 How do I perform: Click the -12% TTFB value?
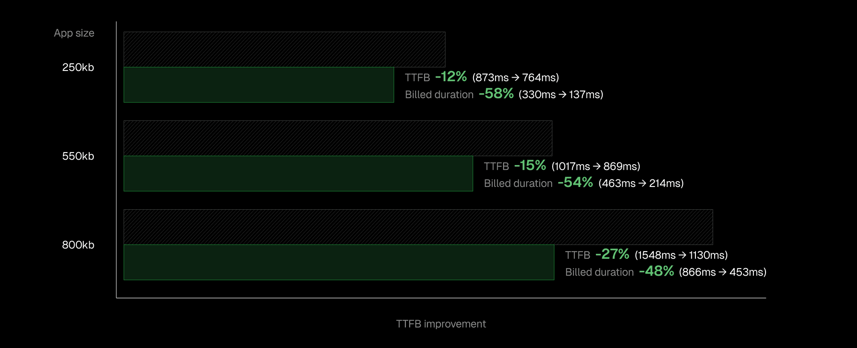click(451, 77)
